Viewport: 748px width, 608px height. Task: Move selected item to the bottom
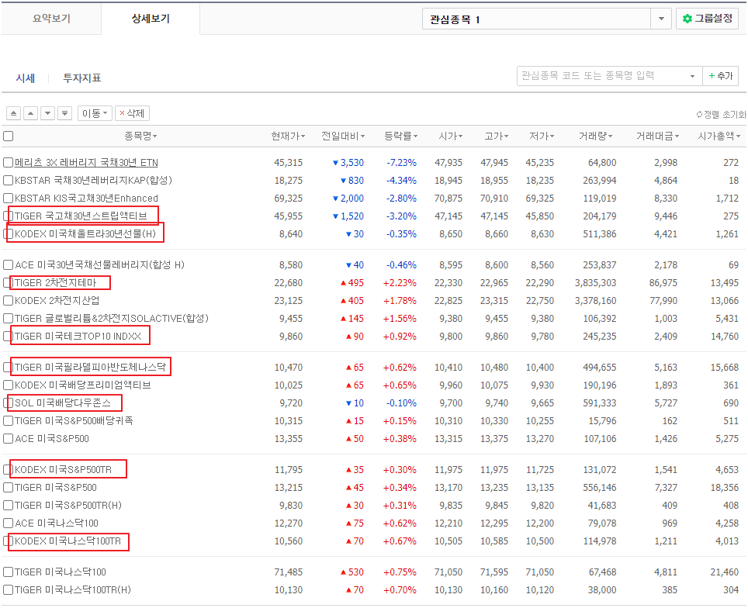(x=65, y=113)
